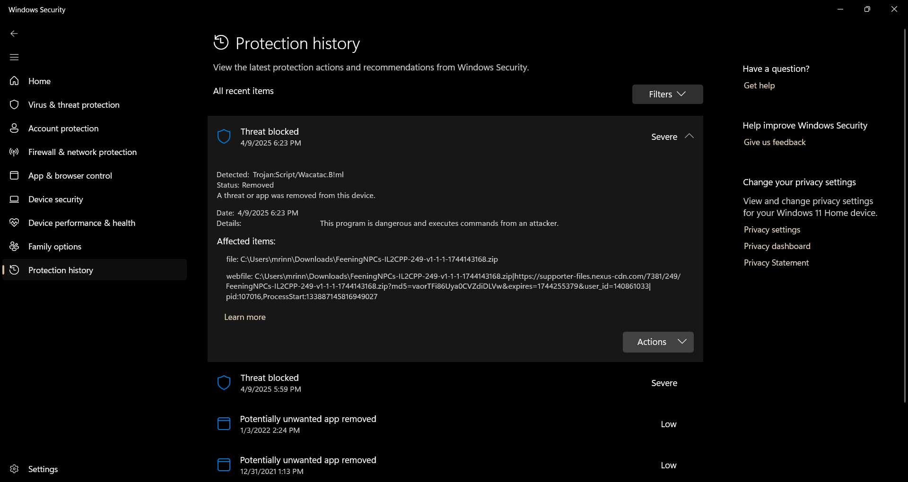This screenshot has height=482, width=908.
Task: Click the 'Status: Removed' text
Action: (x=245, y=185)
